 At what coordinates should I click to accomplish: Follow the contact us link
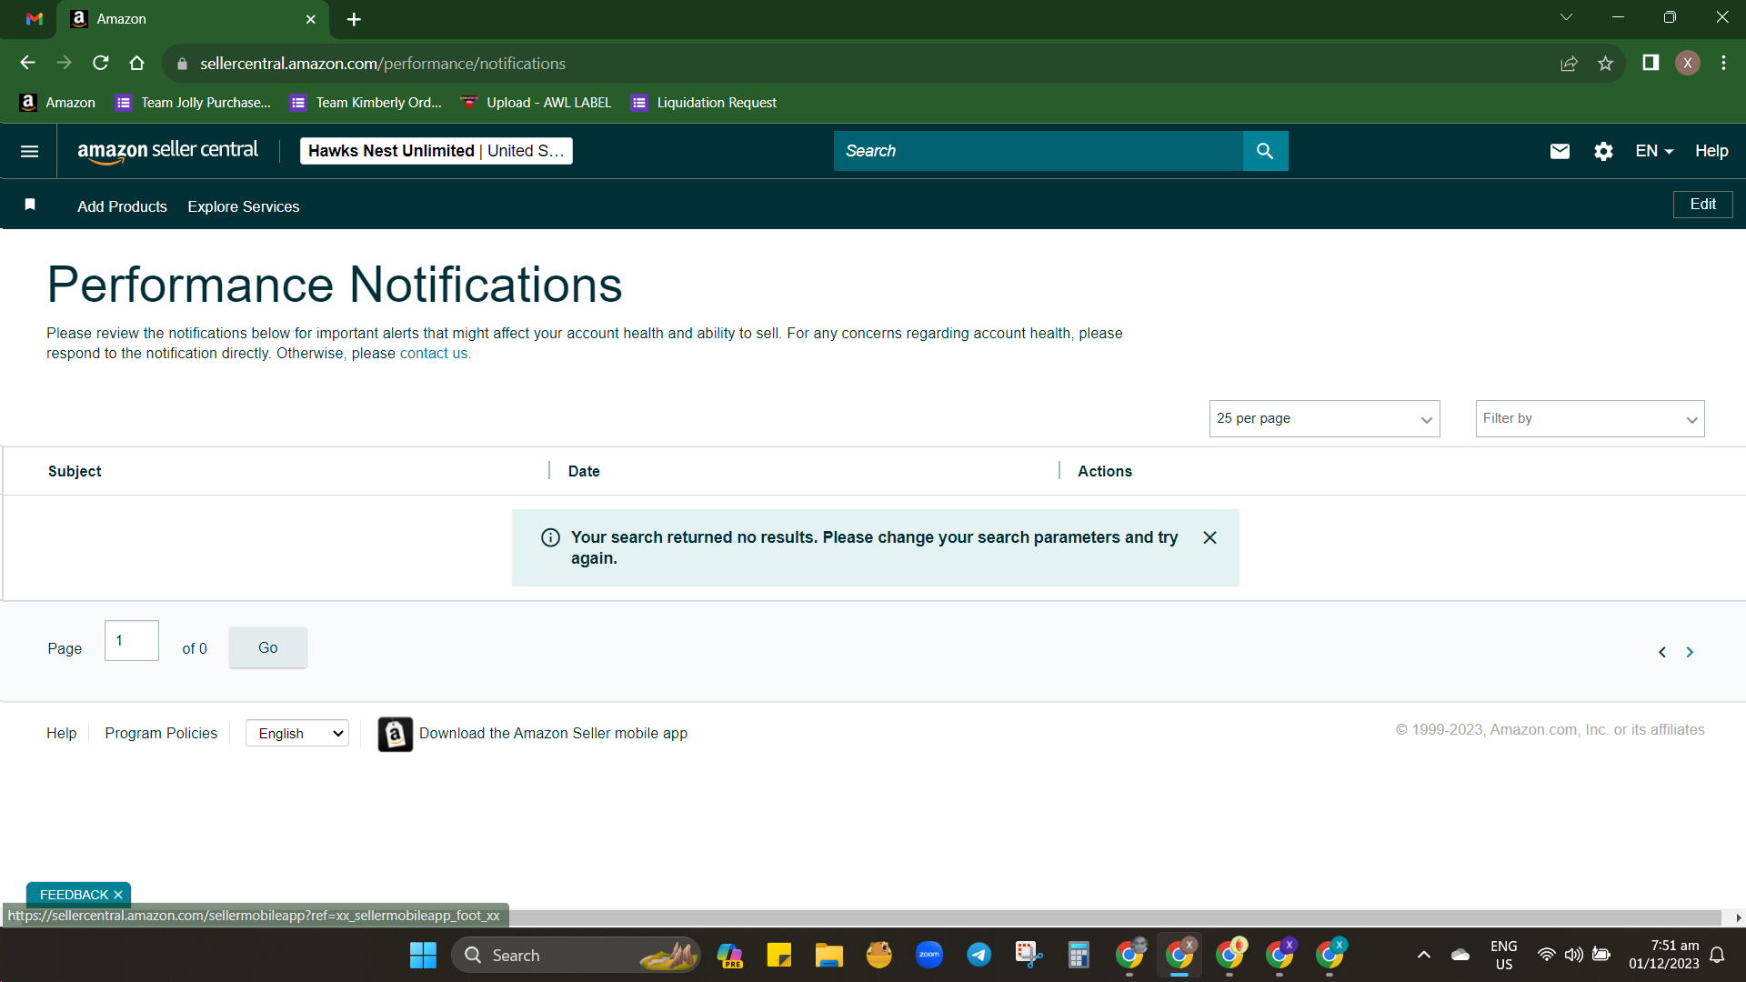[434, 354]
